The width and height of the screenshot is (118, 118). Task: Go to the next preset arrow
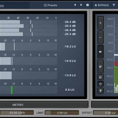pos(81,5)
